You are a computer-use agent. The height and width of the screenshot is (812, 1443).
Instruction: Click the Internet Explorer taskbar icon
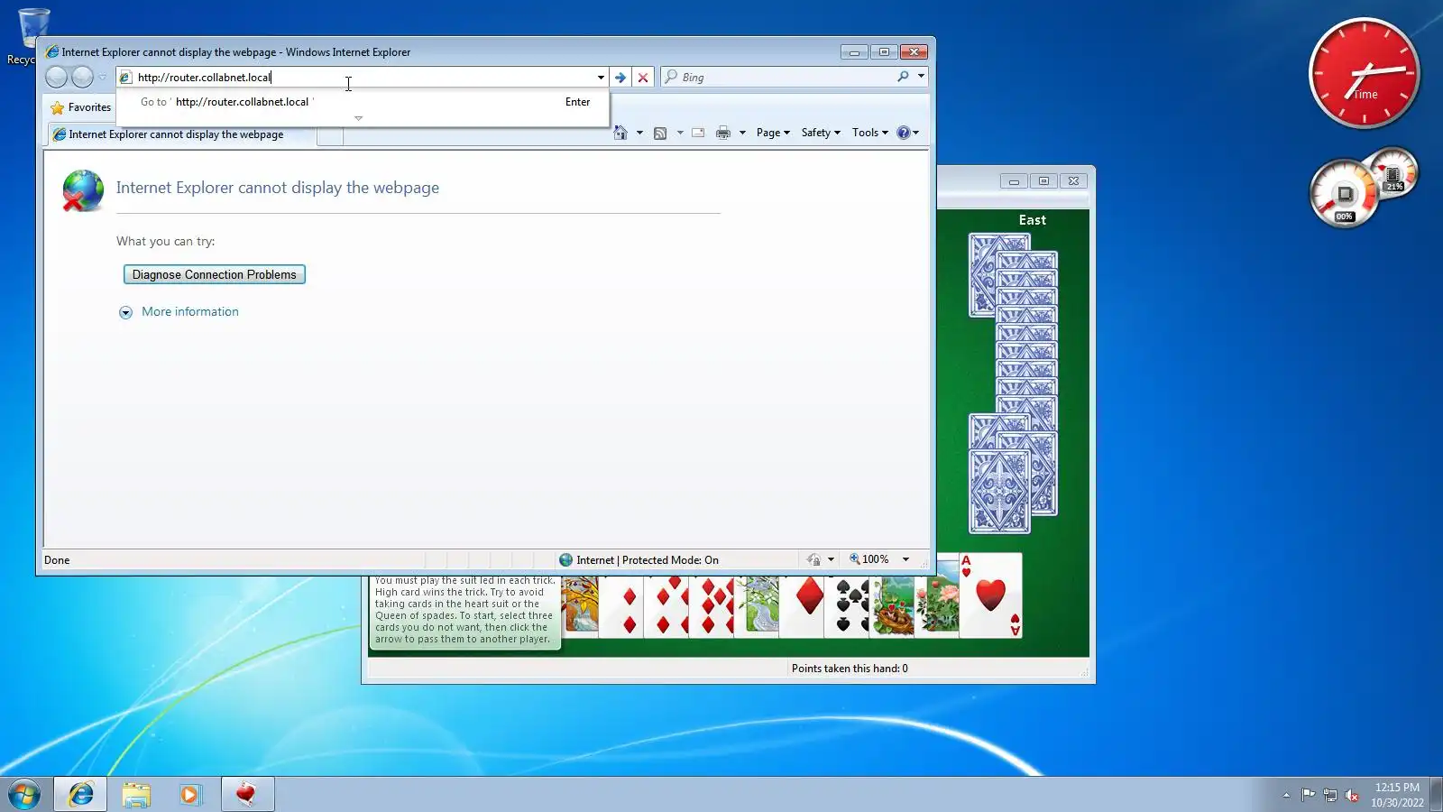[x=81, y=795]
